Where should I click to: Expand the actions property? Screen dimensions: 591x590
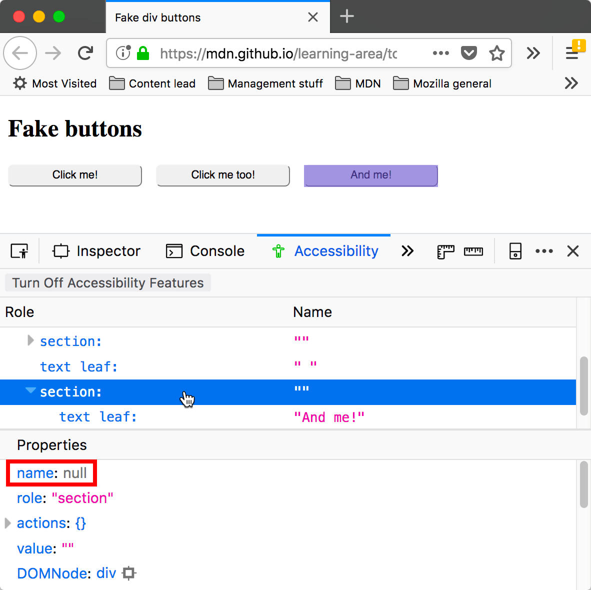tap(8, 522)
